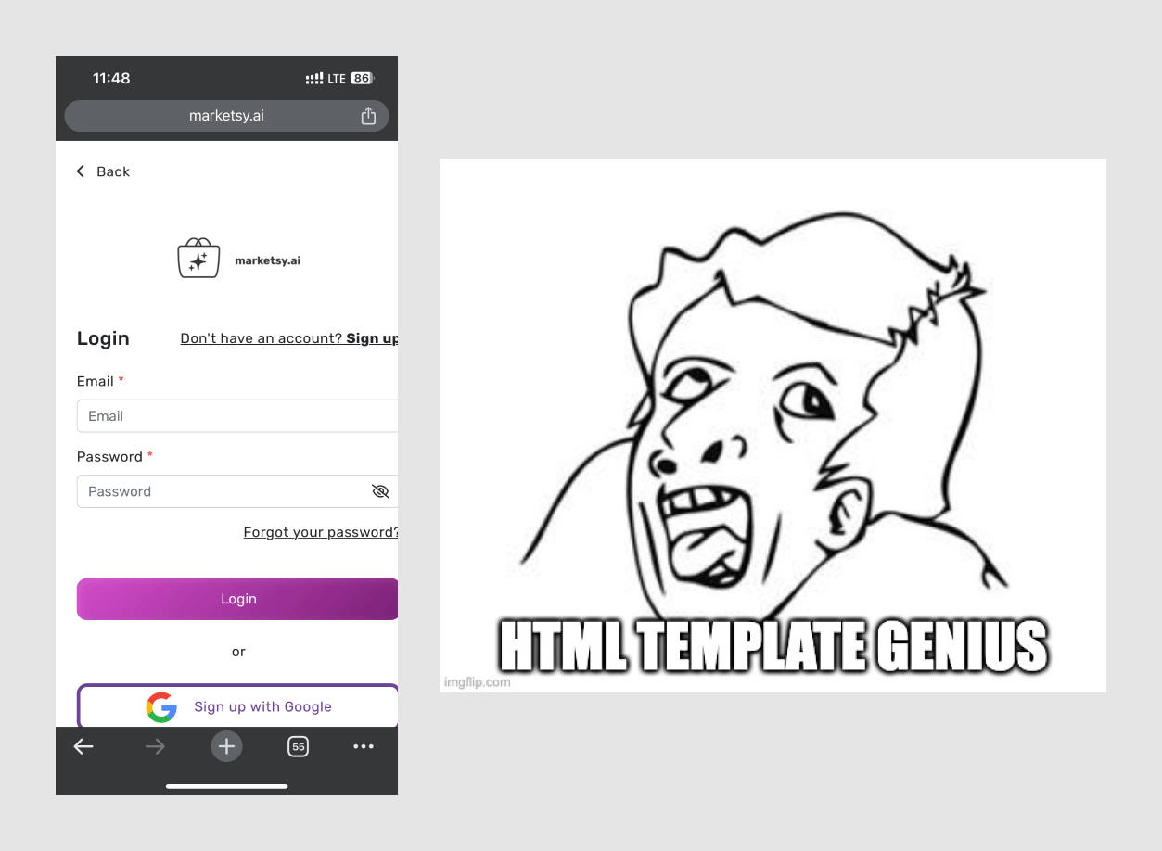Click the HTML Template Genius meme image
The height and width of the screenshot is (851, 1162).
tap(773, 425)
